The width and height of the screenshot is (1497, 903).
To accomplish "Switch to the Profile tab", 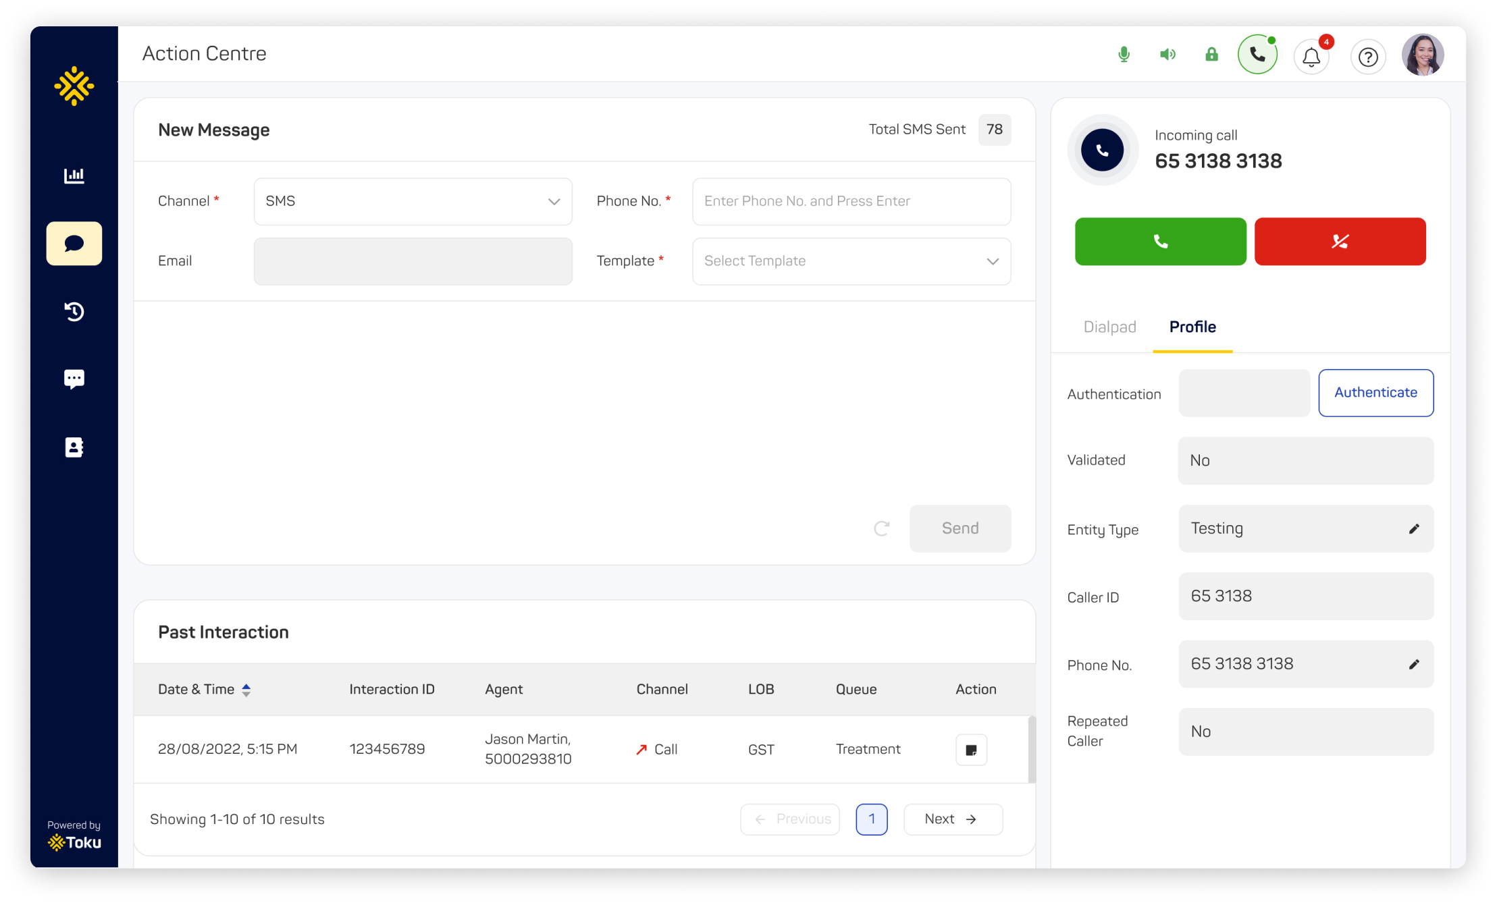I will click(1192, 327).
